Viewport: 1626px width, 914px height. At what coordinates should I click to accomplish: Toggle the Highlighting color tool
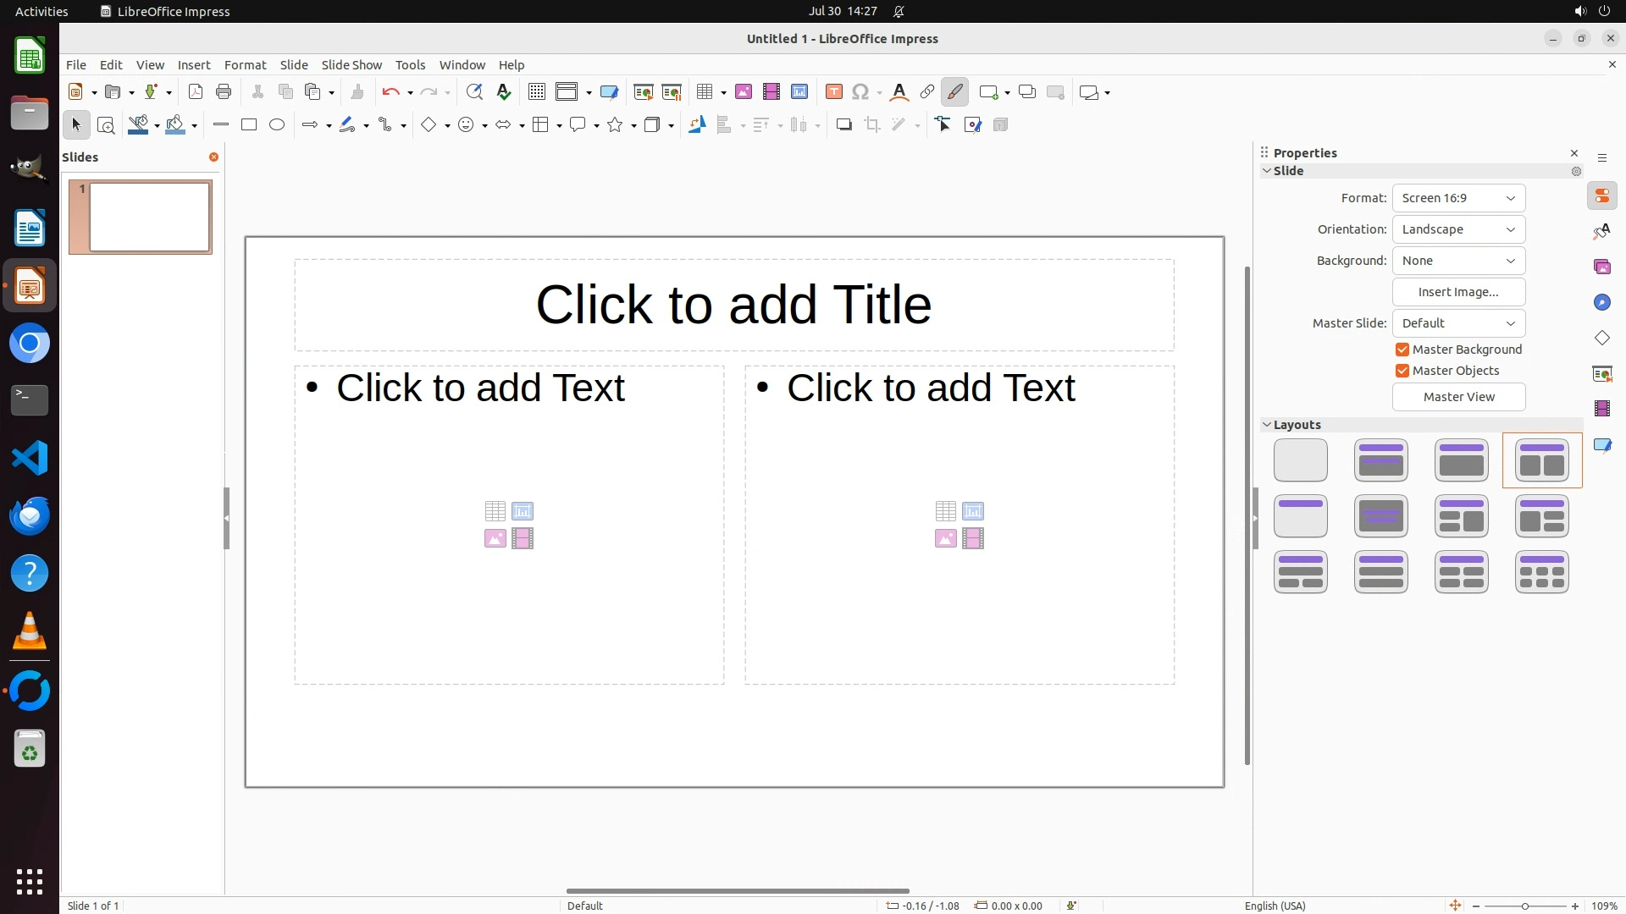[954, 92]
